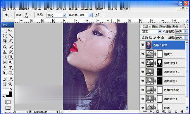Screen dimensions: 190x114
Task: Open the 图像(I) menu
Action: click(36, 9)
